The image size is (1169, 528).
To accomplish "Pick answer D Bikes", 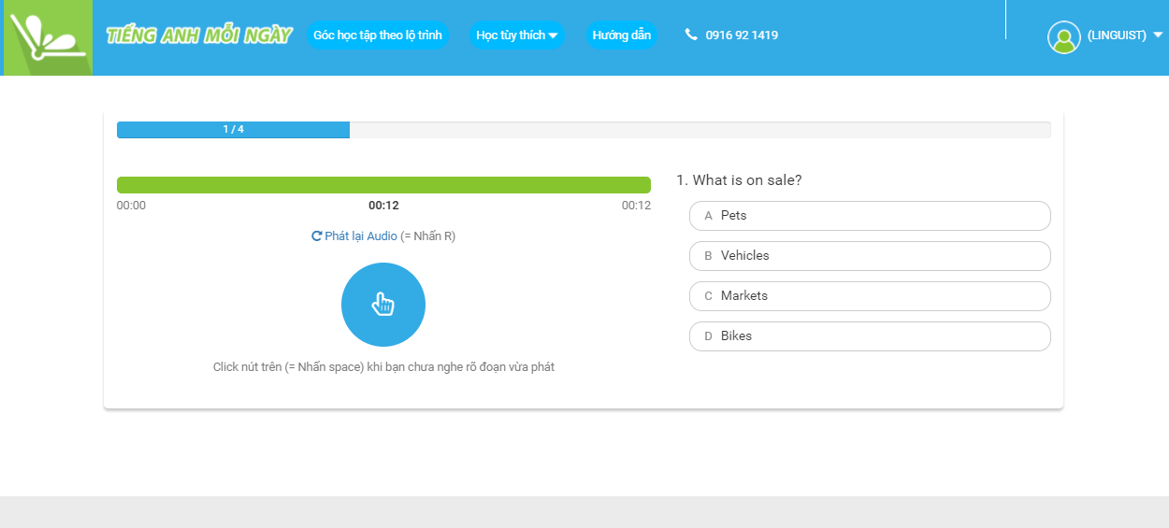I will coord(869,336).
